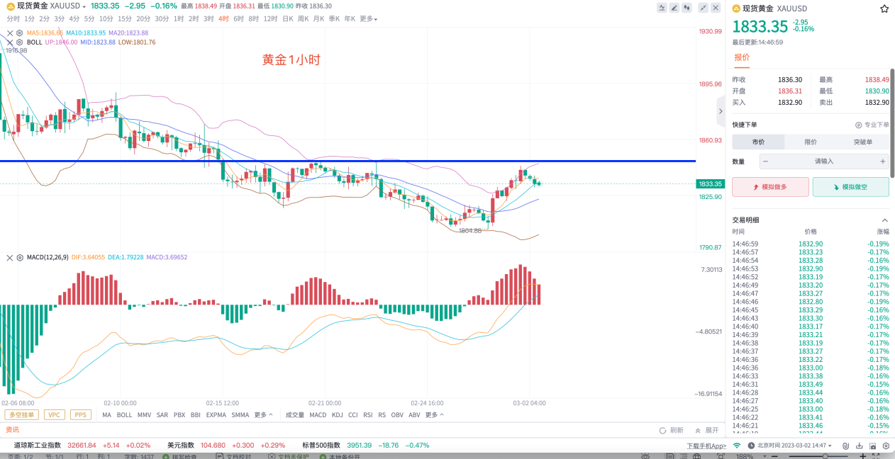
Task: Open the indicator chart icon in top toolbar
Action: 662,8
